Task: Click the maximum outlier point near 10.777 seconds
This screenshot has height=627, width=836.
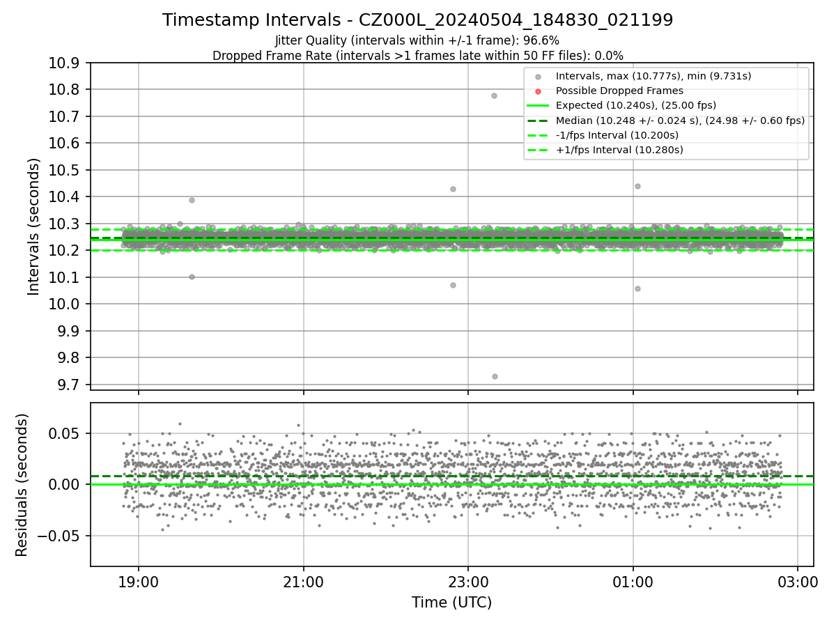Action: [494, 95]
